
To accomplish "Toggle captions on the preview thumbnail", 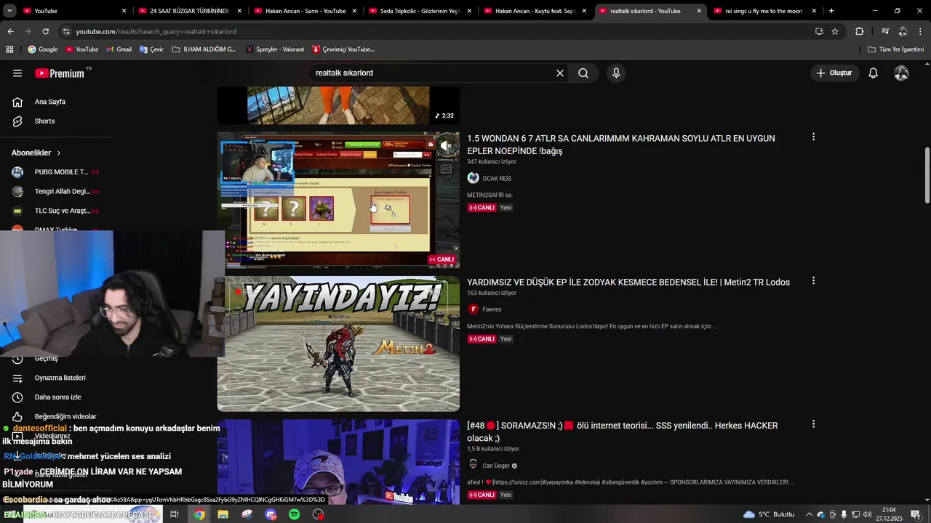I will click(447, 169).
